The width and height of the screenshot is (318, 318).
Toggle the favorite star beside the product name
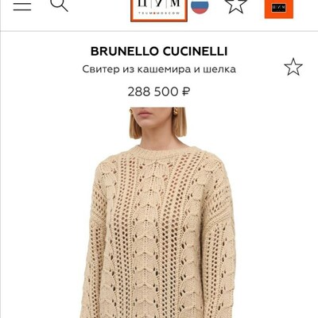(293, 67)
